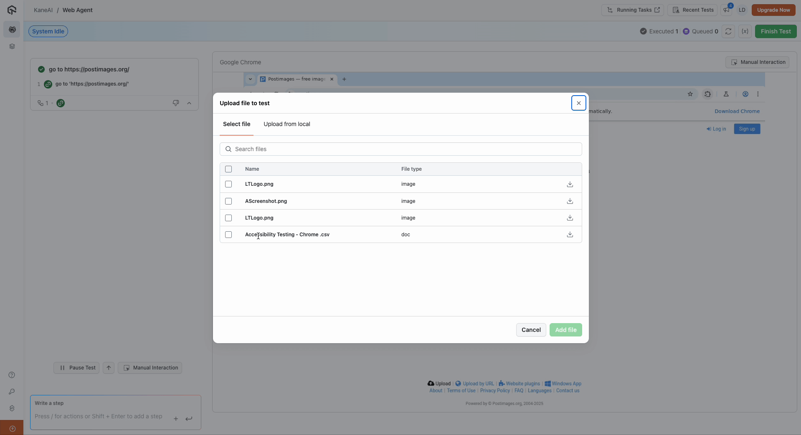Close the Upload file dialog
This screenshot has width=801, height=435.
click(578, 103)
